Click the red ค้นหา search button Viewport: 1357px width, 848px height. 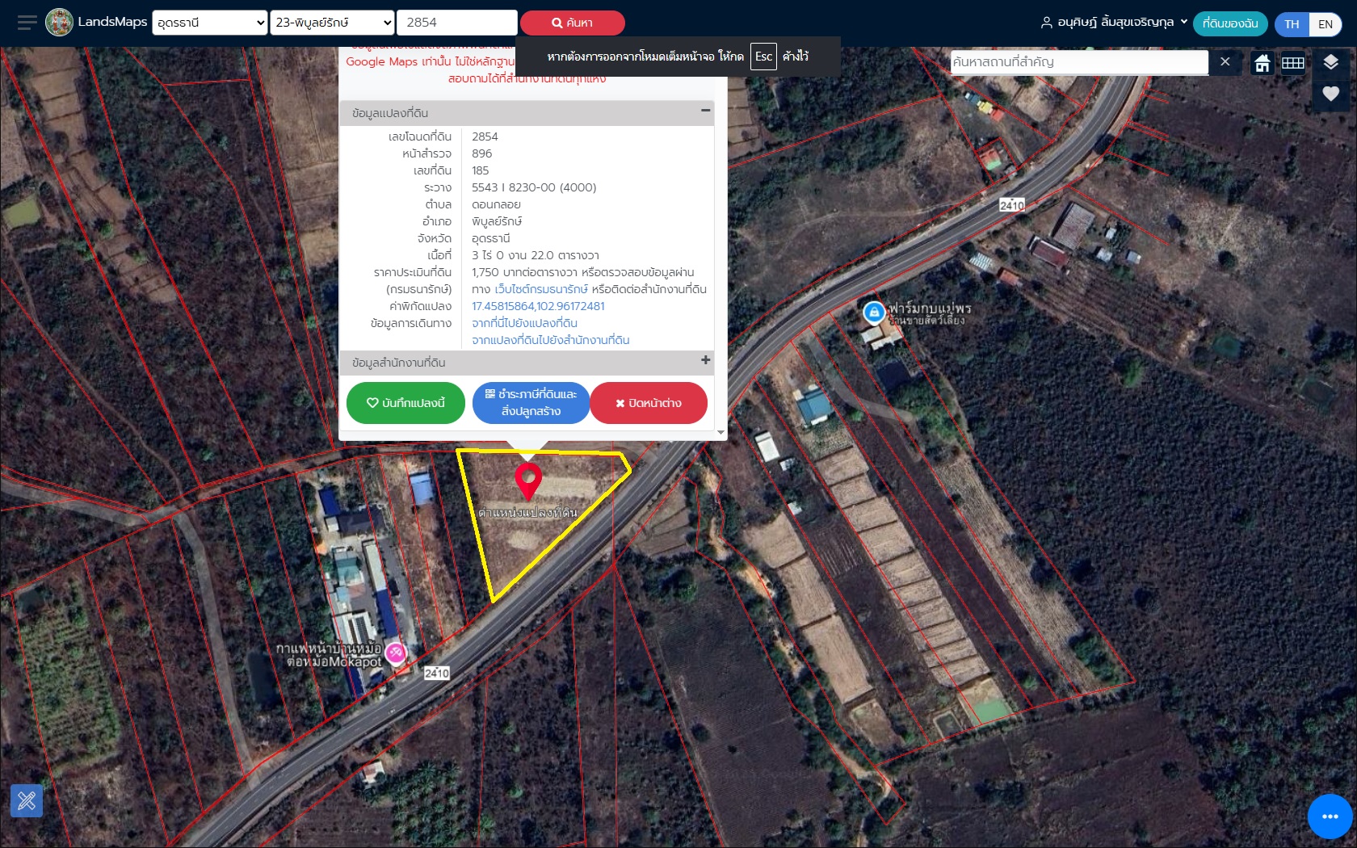tap(572, 23)
